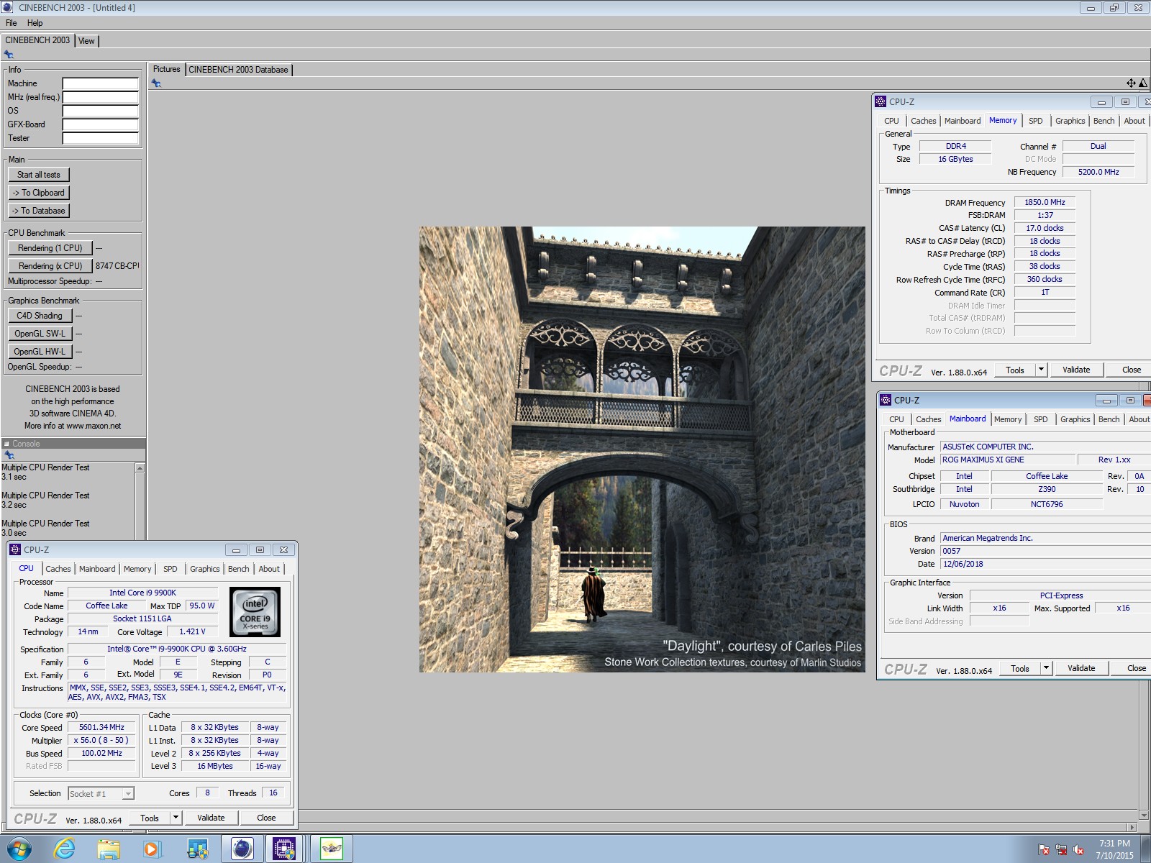Click Validate in CPU-Z CPU window
This screenshot has height=863, width=1151.
pos(211,818)
